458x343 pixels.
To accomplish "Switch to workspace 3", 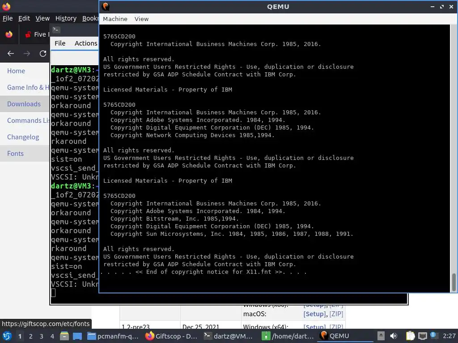I will point(42,336).
